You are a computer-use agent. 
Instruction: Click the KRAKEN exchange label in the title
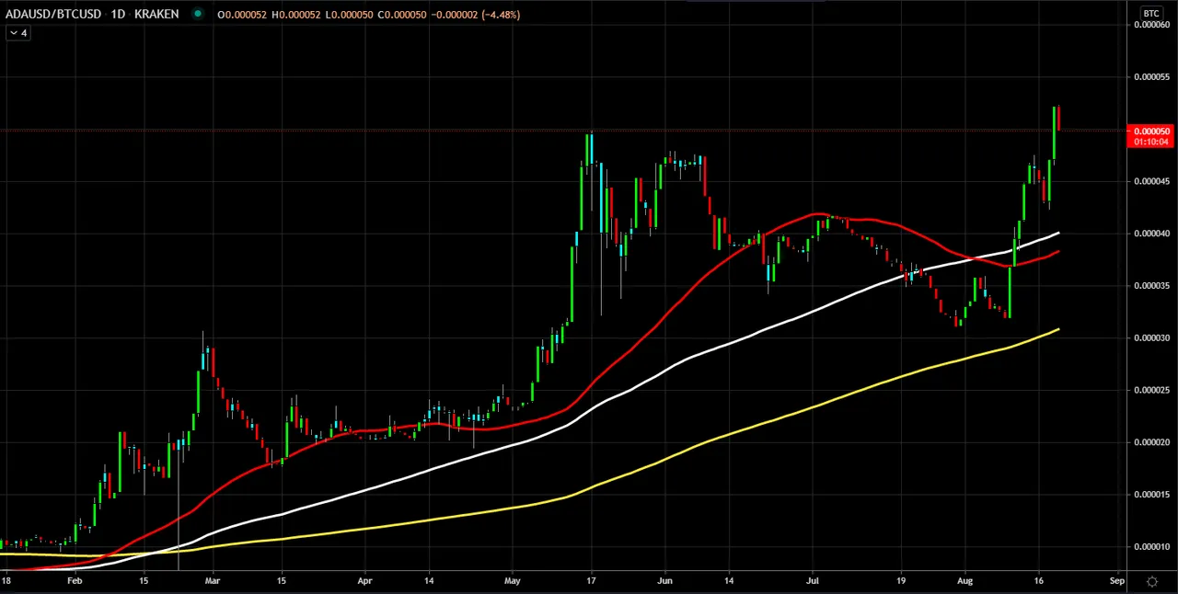click(156, 15)
